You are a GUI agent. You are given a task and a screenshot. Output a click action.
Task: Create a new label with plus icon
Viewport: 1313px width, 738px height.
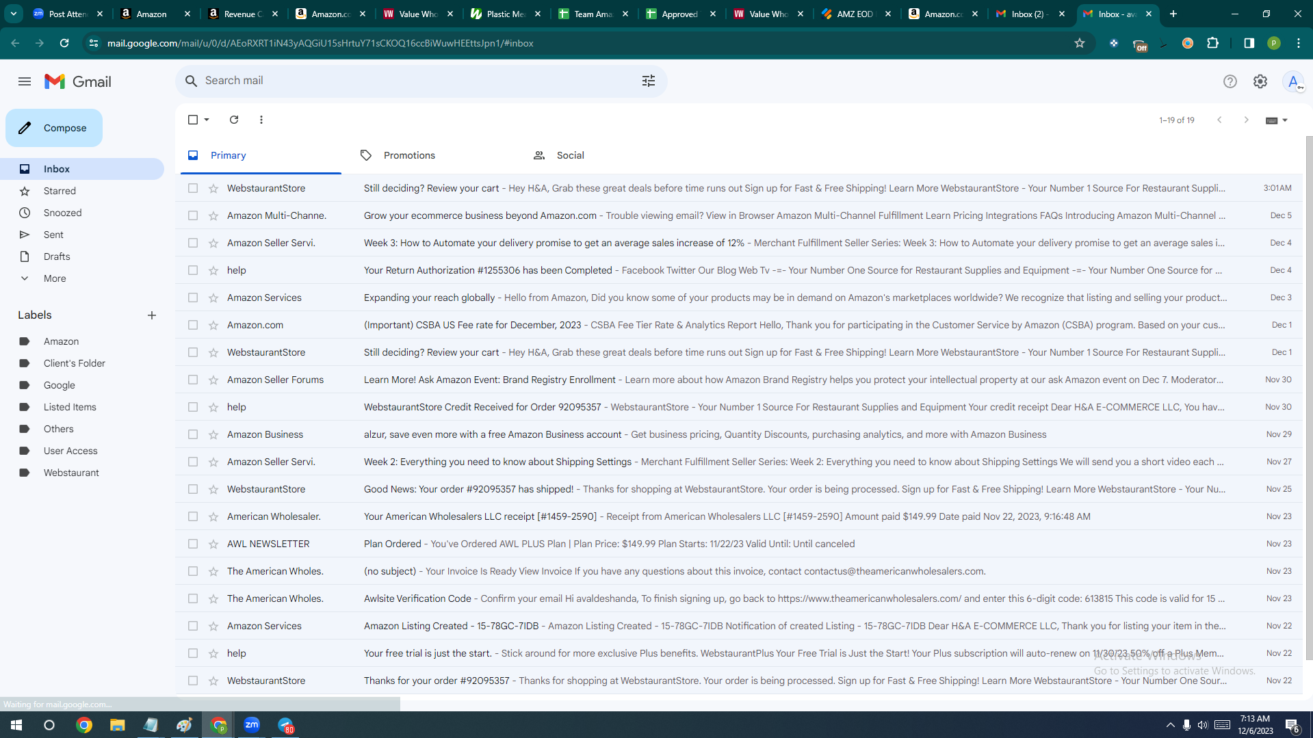pos(152,315)
